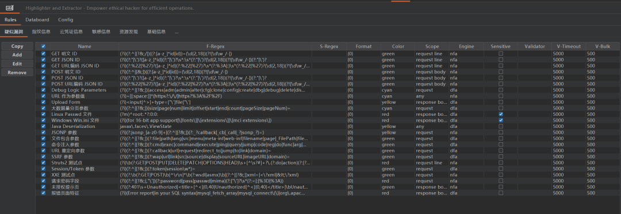Tick Sensitive checkbox for 请求密码字段 row

[501, 181]
